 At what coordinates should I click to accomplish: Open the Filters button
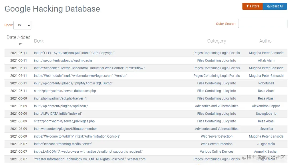252,6
